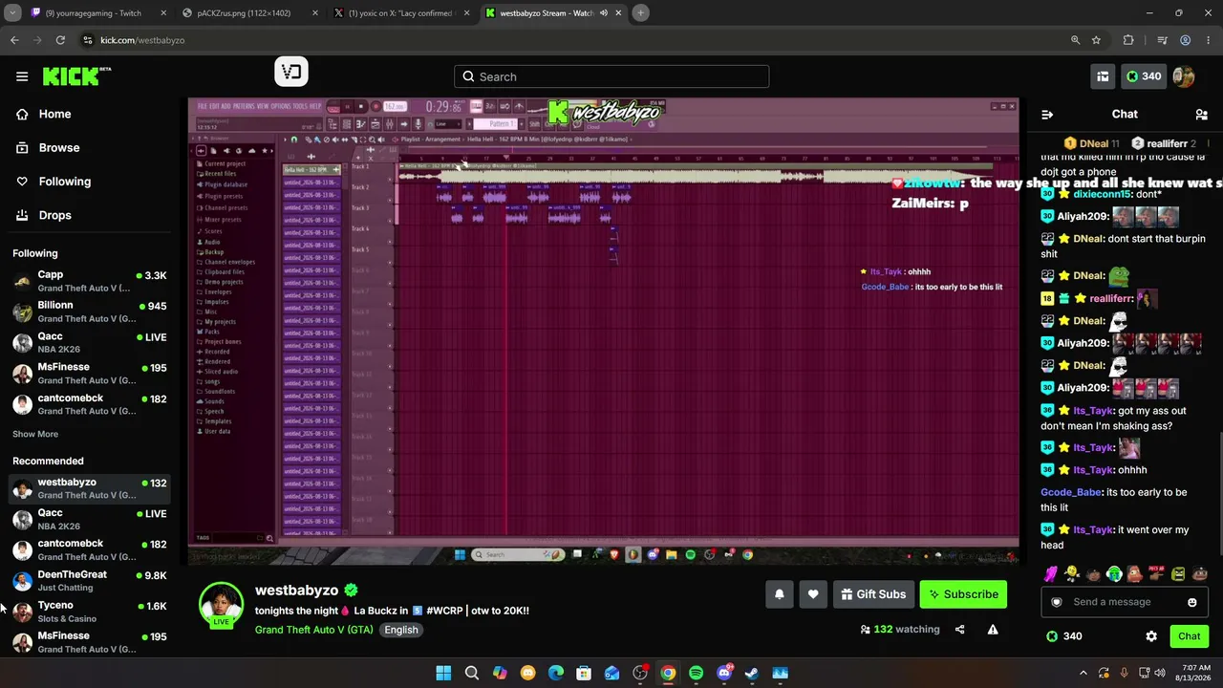Open the Windows Start menu
1223x688 pixels.
pos(443,674)
